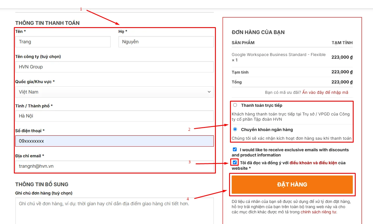Click the Tên công ty input field

pyautogui.click(x=114, y=67)
